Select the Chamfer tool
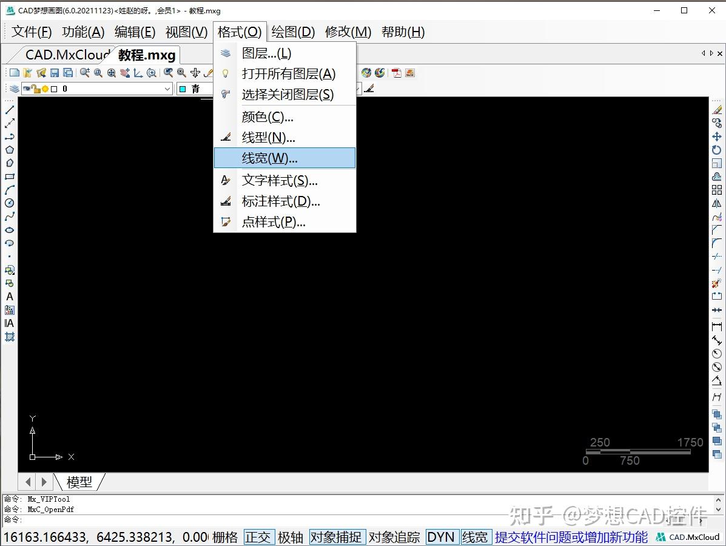 pyautogui.click(x=717, y=230)
